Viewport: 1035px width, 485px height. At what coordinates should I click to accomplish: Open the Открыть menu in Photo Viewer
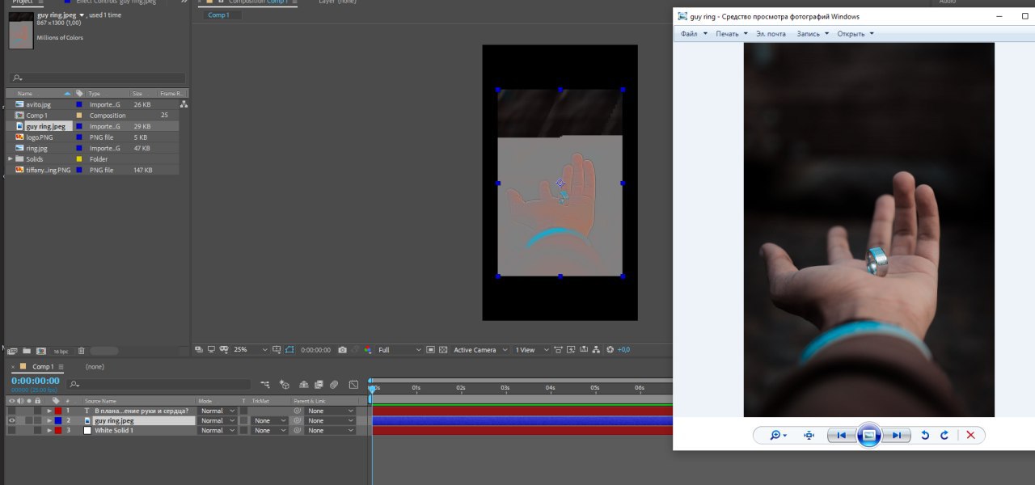(855, 34)
